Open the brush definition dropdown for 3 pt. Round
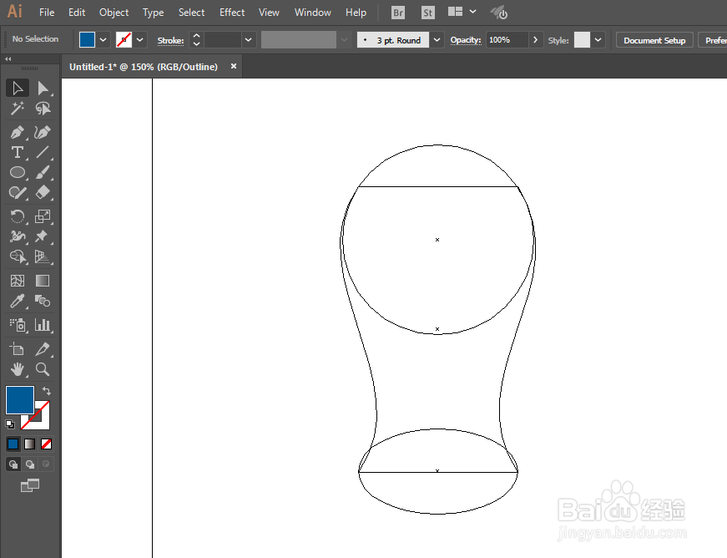The height and width of the screenshot is (558, 727). 437,40
